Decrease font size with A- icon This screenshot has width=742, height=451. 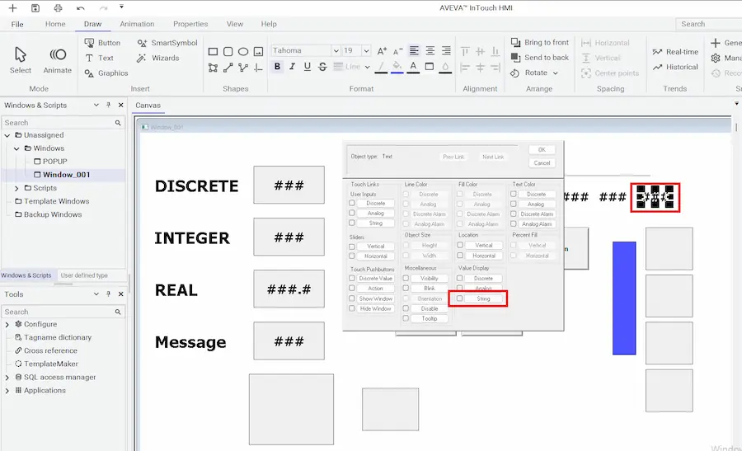coord(398,50)
